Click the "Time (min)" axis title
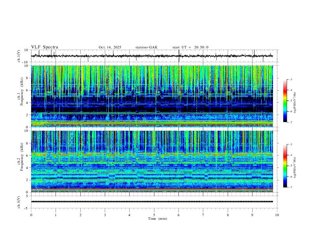This screenshot has width=312, height=241. coord(158,219)
